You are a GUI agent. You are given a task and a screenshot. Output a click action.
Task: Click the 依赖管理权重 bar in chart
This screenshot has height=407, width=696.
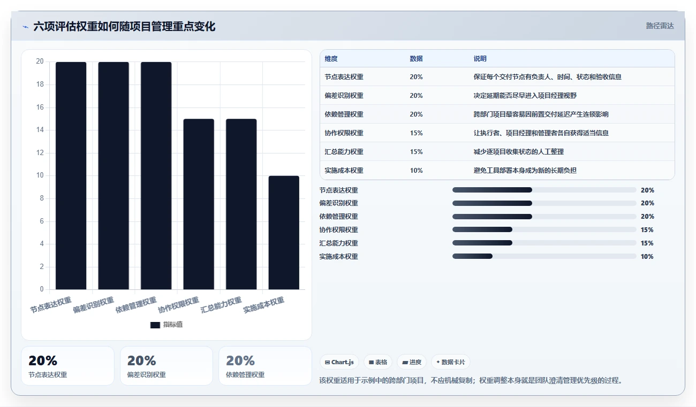pyautogui.click(x=156, y=175)
